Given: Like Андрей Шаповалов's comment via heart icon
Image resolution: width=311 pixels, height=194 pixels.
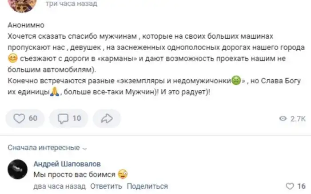Looking at the screenshot, I should 290,186.
